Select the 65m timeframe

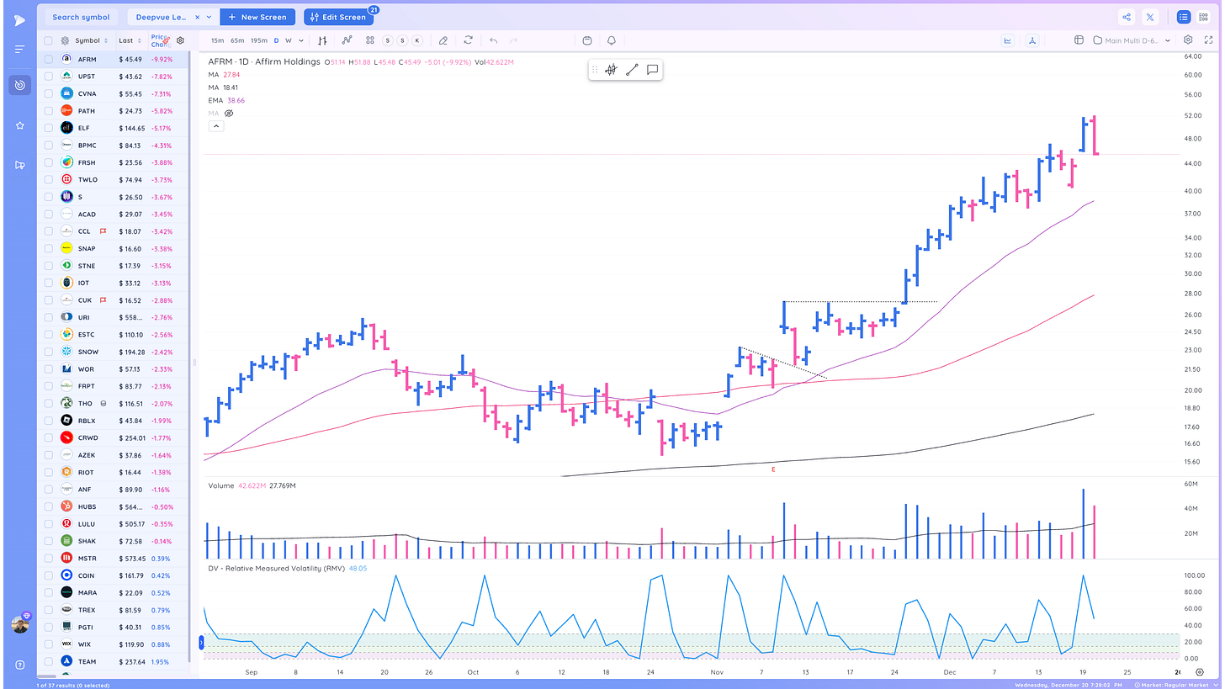coord(237,40)
